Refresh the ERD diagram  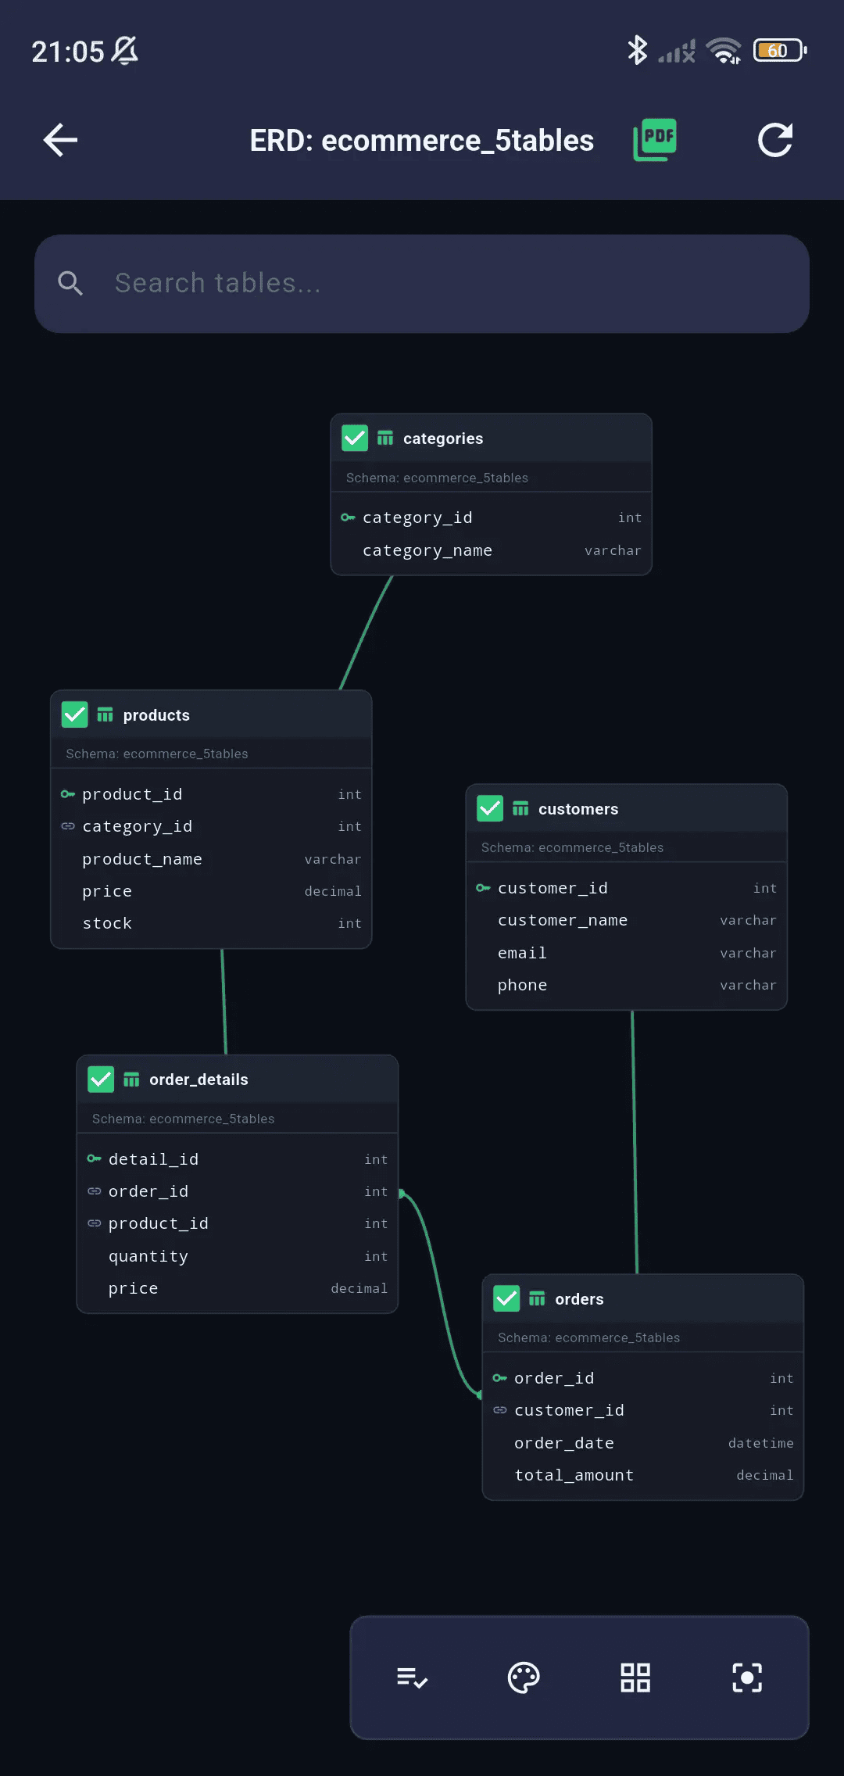[775, 140]
